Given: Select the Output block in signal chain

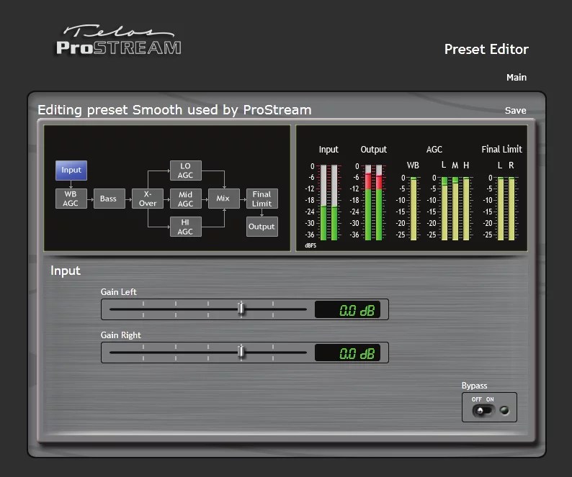Looking at the screenshot, I should point(262,227).
